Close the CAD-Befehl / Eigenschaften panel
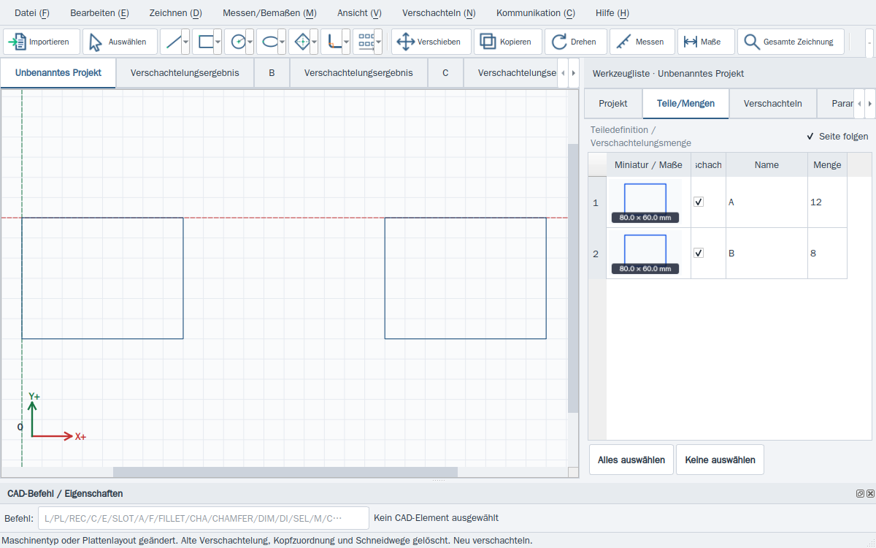This screenshot has height=548, width=876. [870, 494]
